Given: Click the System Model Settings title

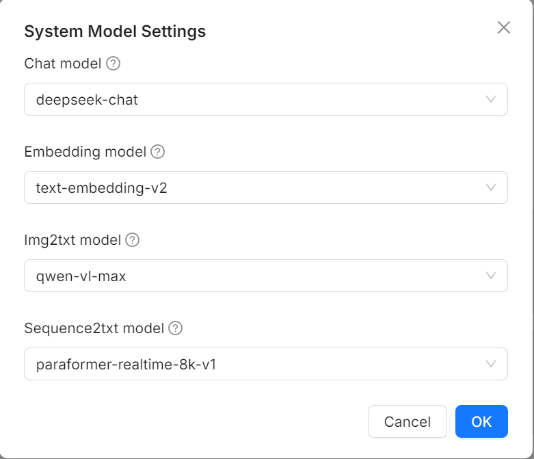Looking at the screenshot, I should [x=115, y=31].
